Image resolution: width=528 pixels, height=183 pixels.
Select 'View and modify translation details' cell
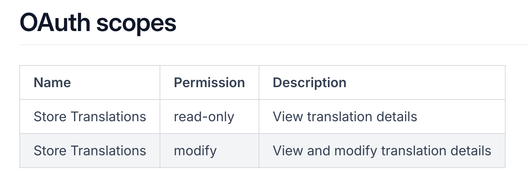coord(382,151)
